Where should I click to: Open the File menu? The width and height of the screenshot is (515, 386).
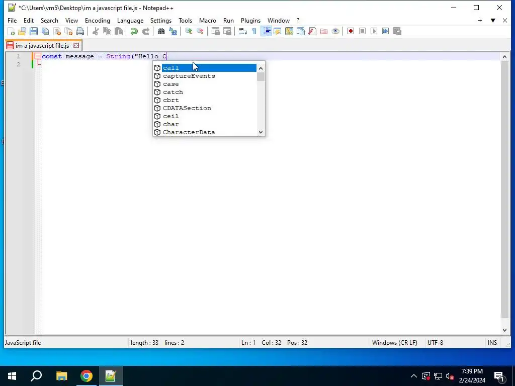pos(12,20)
